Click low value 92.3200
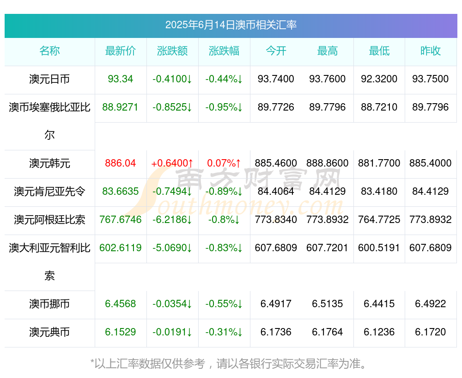 pos(379,79)
